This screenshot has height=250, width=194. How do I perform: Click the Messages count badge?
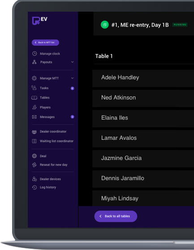[x=73, y=117]
